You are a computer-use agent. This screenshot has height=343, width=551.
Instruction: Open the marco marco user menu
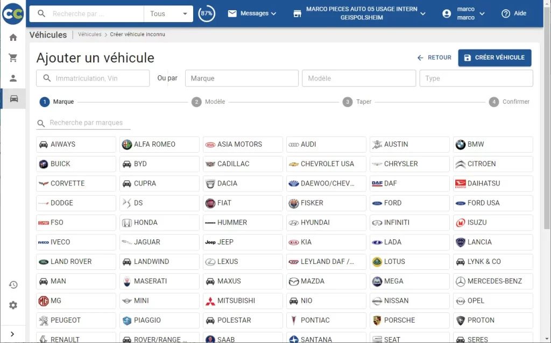click(x=463, y=13)
